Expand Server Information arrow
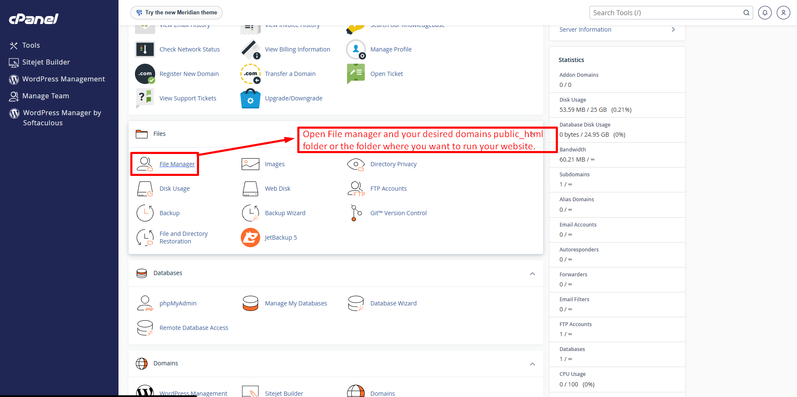The width and height of the screenshot is (797, 397). pyautogui.click(x=673, y=30)
